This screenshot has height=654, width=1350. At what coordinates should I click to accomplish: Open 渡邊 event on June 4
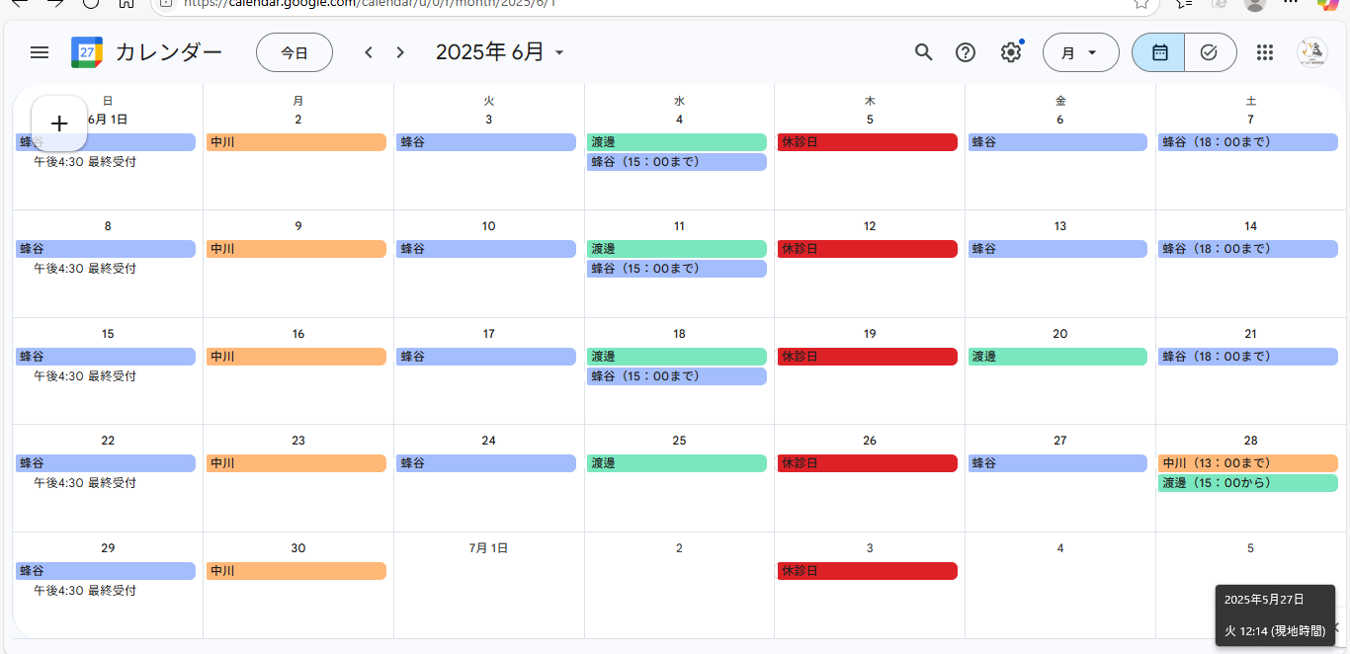pyautogui.click(x=677, y=142)
